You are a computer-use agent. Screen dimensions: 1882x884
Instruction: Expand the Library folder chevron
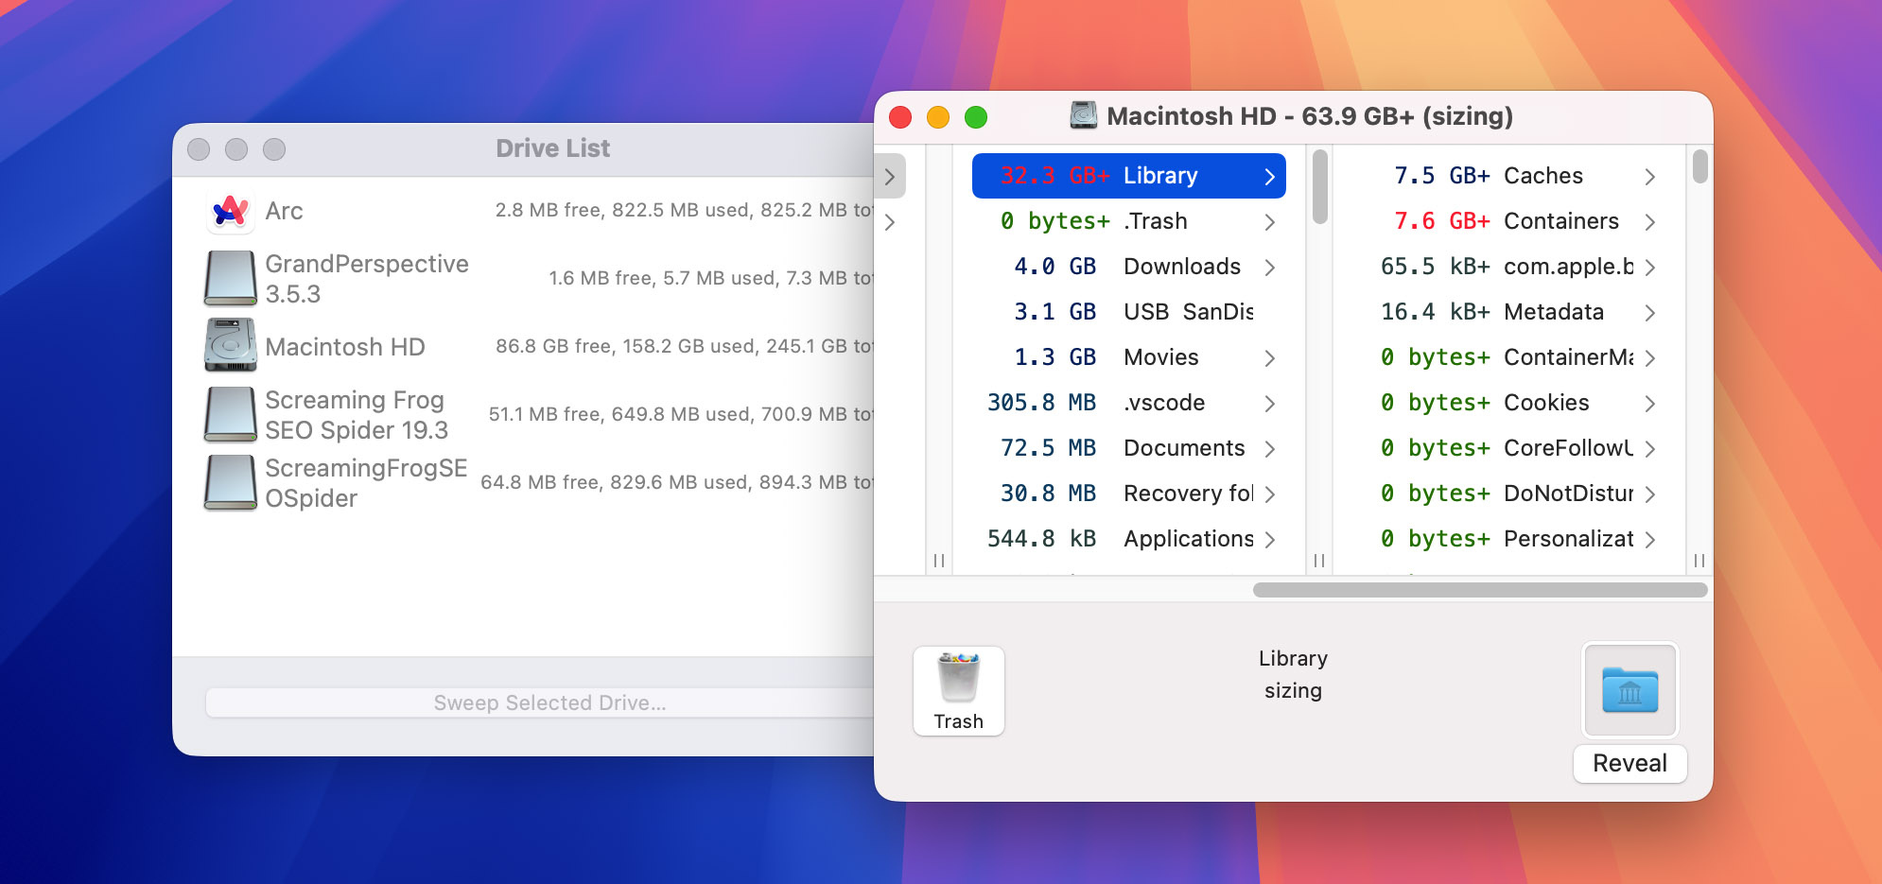1269,177
